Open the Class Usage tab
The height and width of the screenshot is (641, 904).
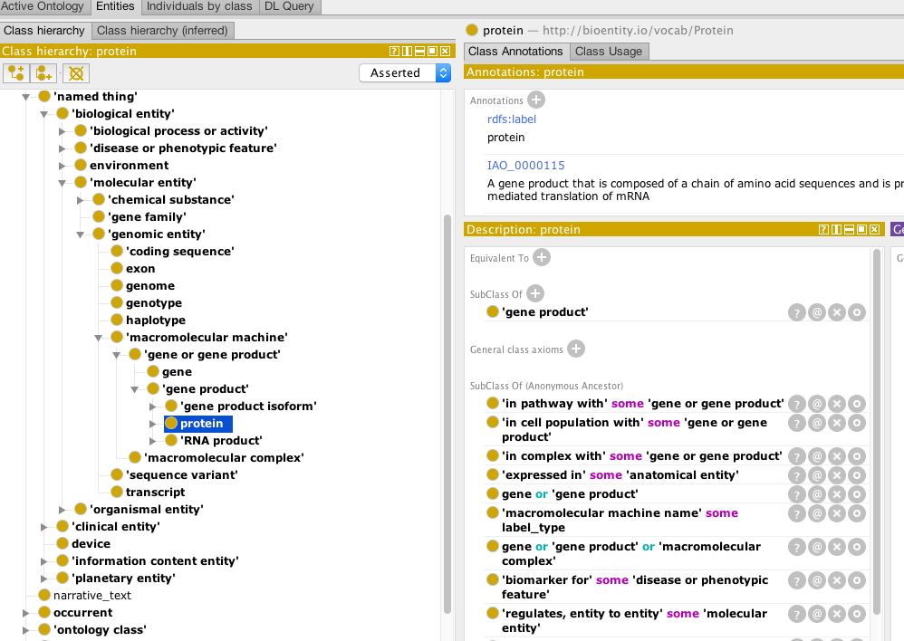[x=608, y=52]
